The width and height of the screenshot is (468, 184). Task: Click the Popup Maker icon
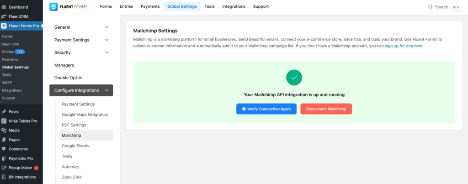click(4, 168)
